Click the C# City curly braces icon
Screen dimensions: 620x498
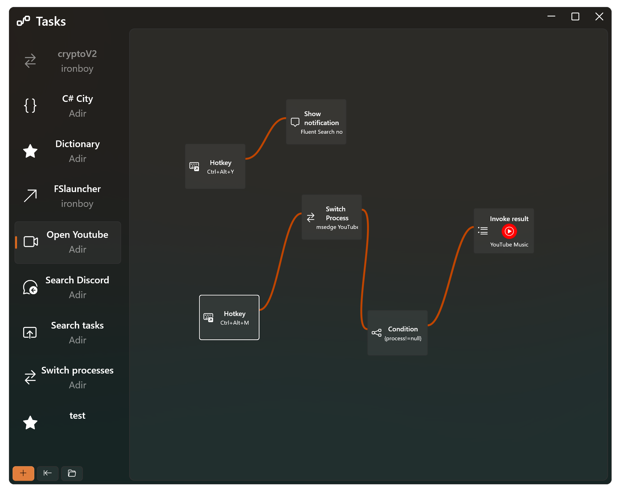[x=30, y=105]
